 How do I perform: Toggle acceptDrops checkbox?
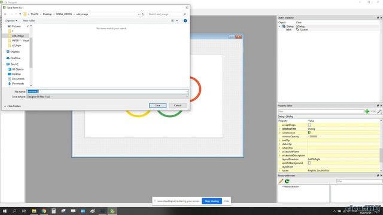309,125
